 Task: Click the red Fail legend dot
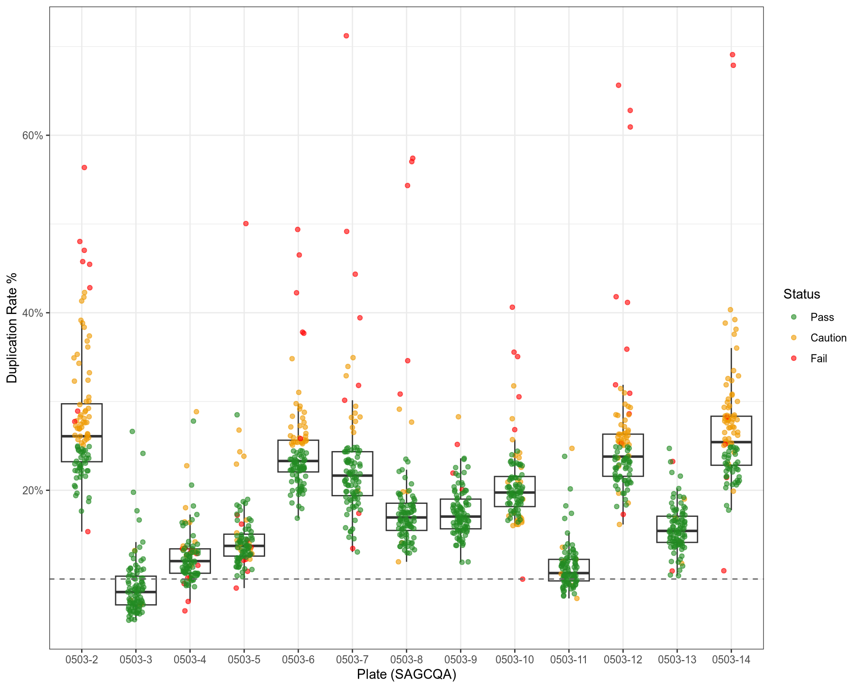click(794, 358)
